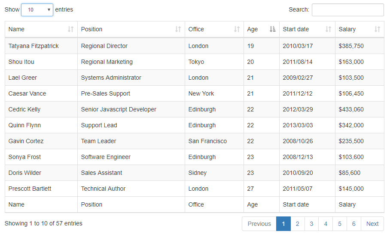Viewport: 390px width, 237px height.
Task: Click the New York office cell
Action: tap(214, 93)
